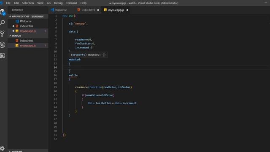
Task: Open the Explorer view in activity bar
Action: click(x=3, y=12)
